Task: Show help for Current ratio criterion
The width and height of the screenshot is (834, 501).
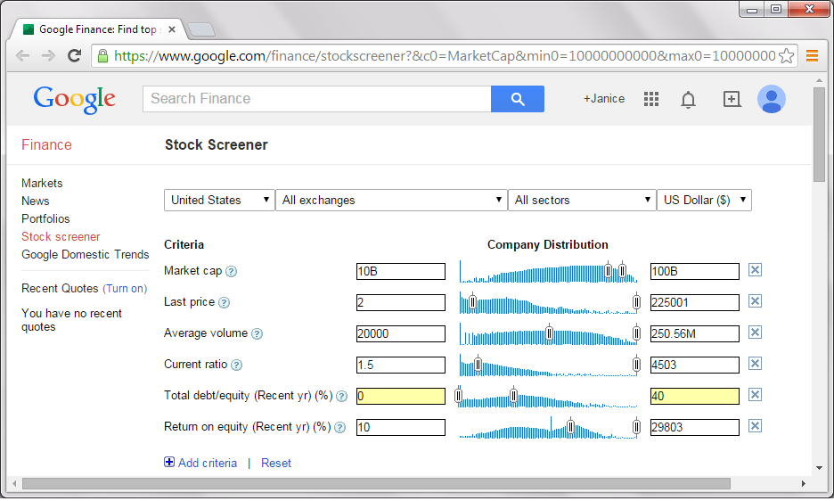Action: [237, 365]
